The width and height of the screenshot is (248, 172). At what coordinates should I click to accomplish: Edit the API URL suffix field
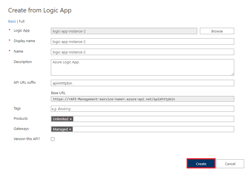142,83
